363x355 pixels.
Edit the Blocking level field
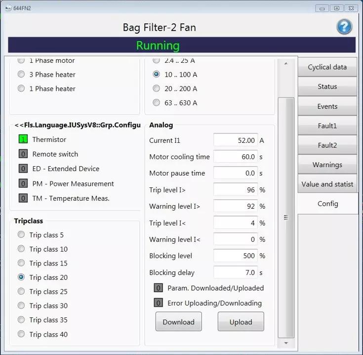tap(236, 256)
